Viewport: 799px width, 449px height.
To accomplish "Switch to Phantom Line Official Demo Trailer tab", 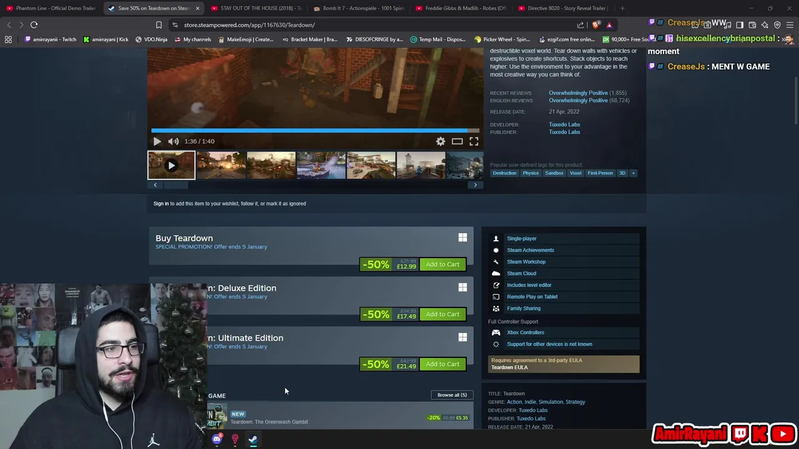I will pos(51,8).
